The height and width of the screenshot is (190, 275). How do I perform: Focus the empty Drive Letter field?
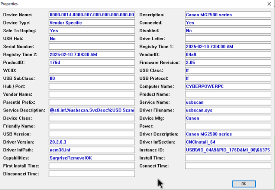point(228,39)
